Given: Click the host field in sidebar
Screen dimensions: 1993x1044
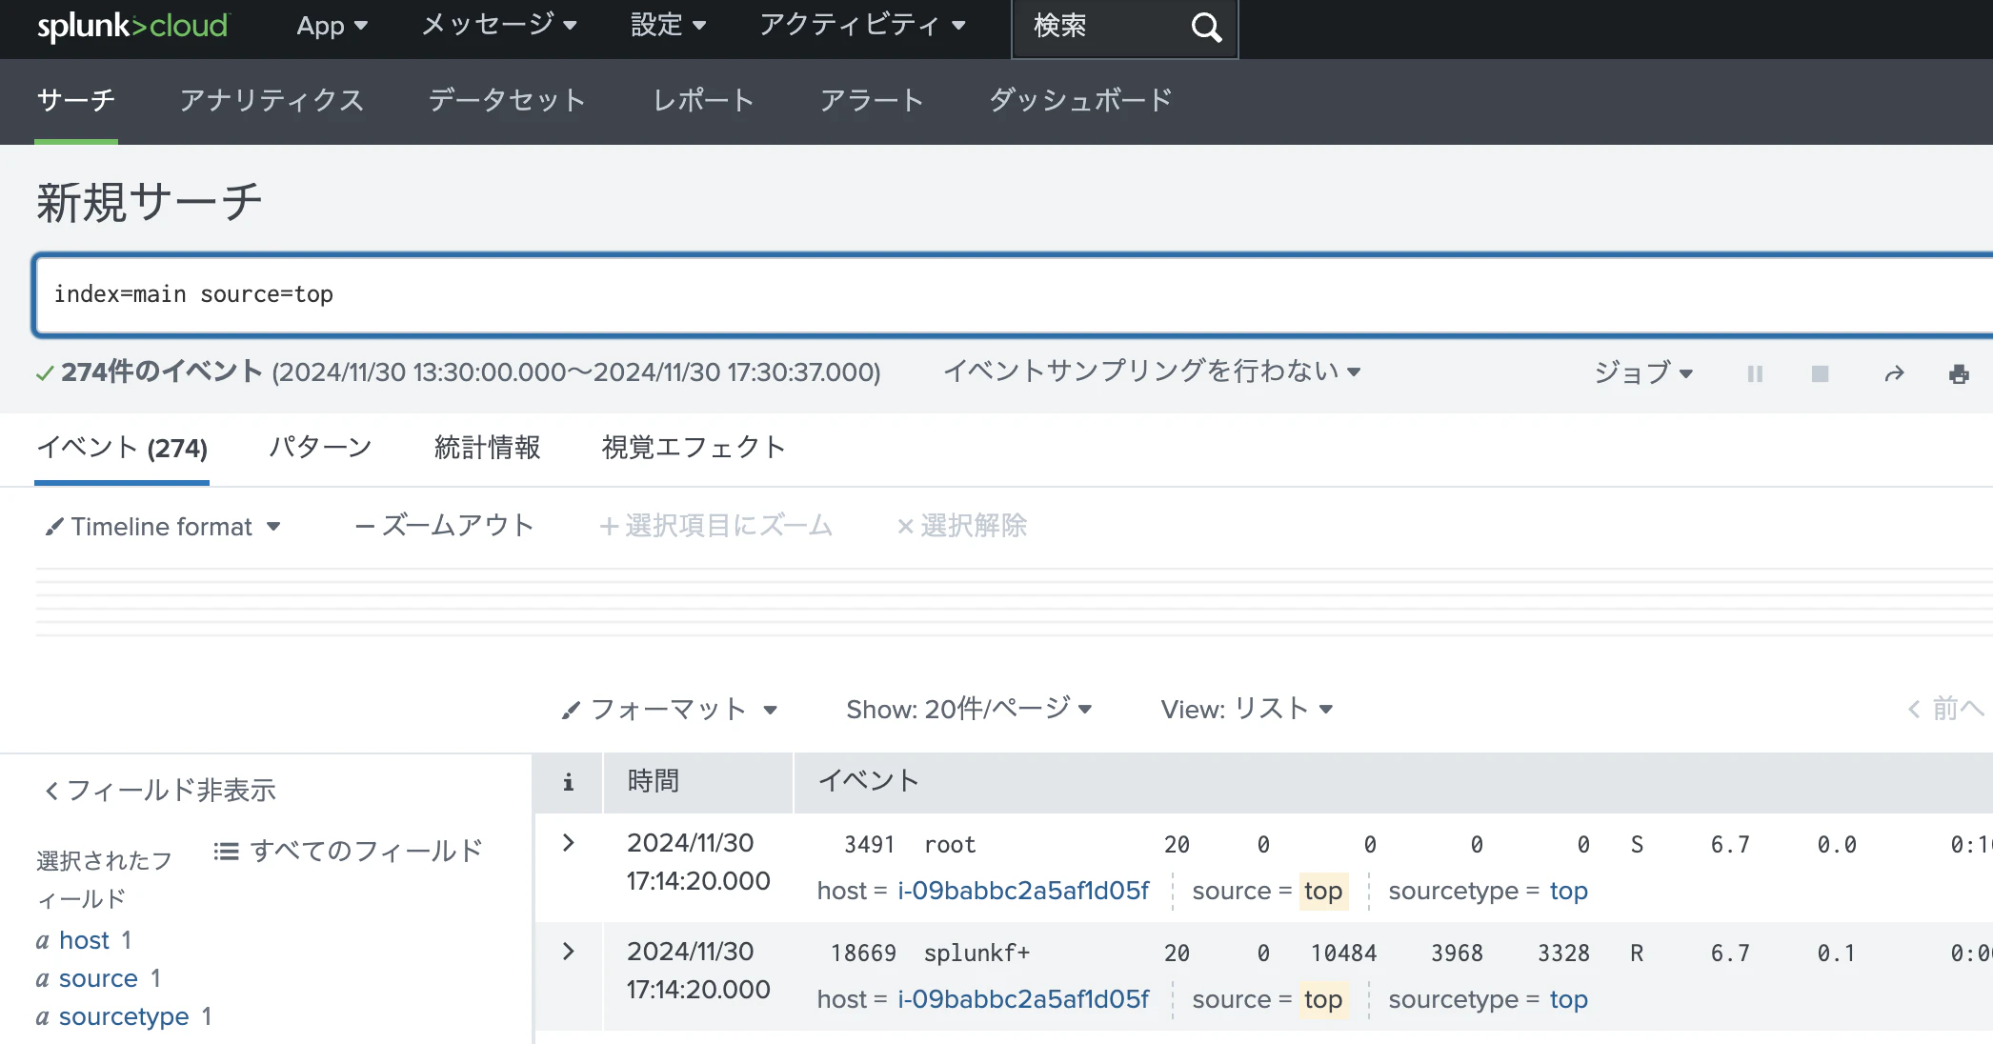Looking at the screenshot, I should [x=85, y=940].
